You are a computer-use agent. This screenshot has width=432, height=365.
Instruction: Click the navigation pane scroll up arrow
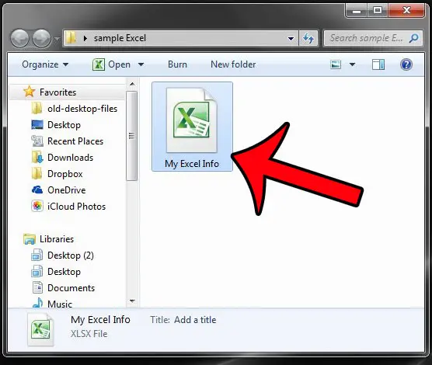(x=132, y=84)
